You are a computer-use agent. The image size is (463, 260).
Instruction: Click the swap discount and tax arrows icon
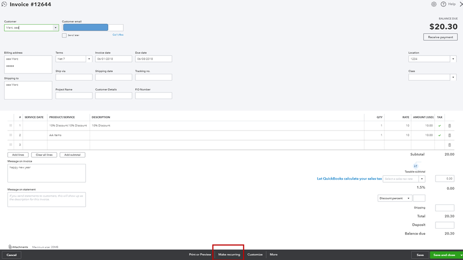[x=415, y=166]
